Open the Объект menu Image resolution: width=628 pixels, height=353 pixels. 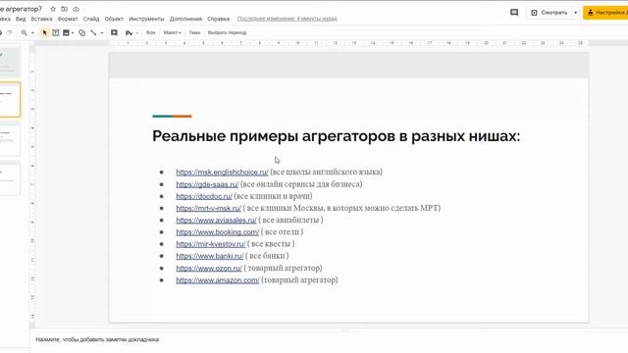click(114, 19)
